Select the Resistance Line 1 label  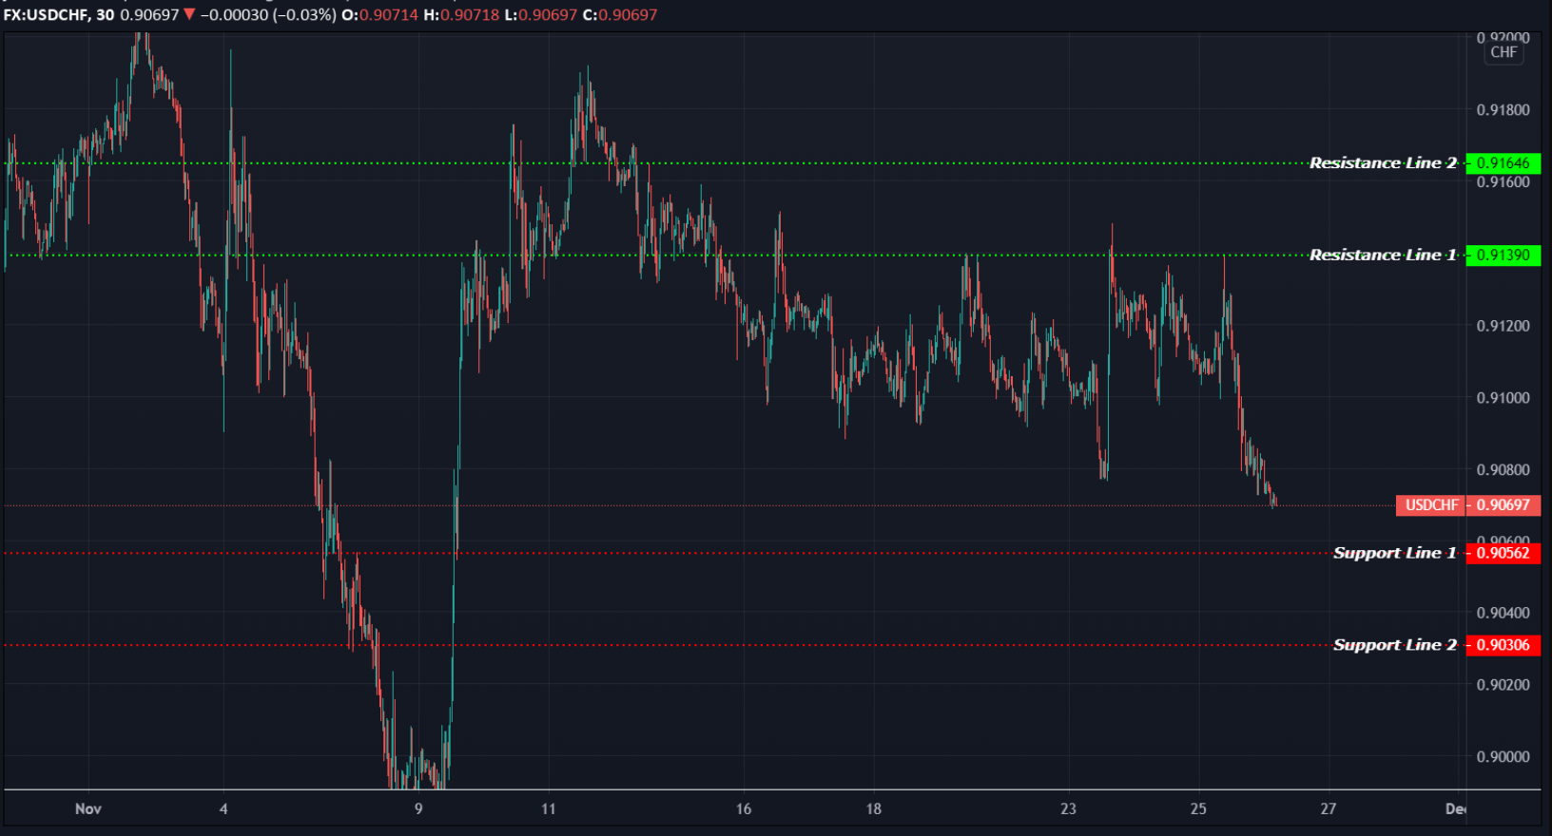tap(1383, 255)
